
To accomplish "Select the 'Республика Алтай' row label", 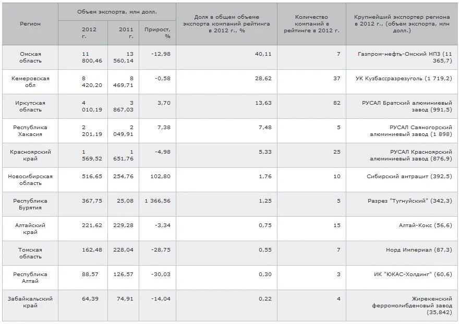I will [30, 278].
